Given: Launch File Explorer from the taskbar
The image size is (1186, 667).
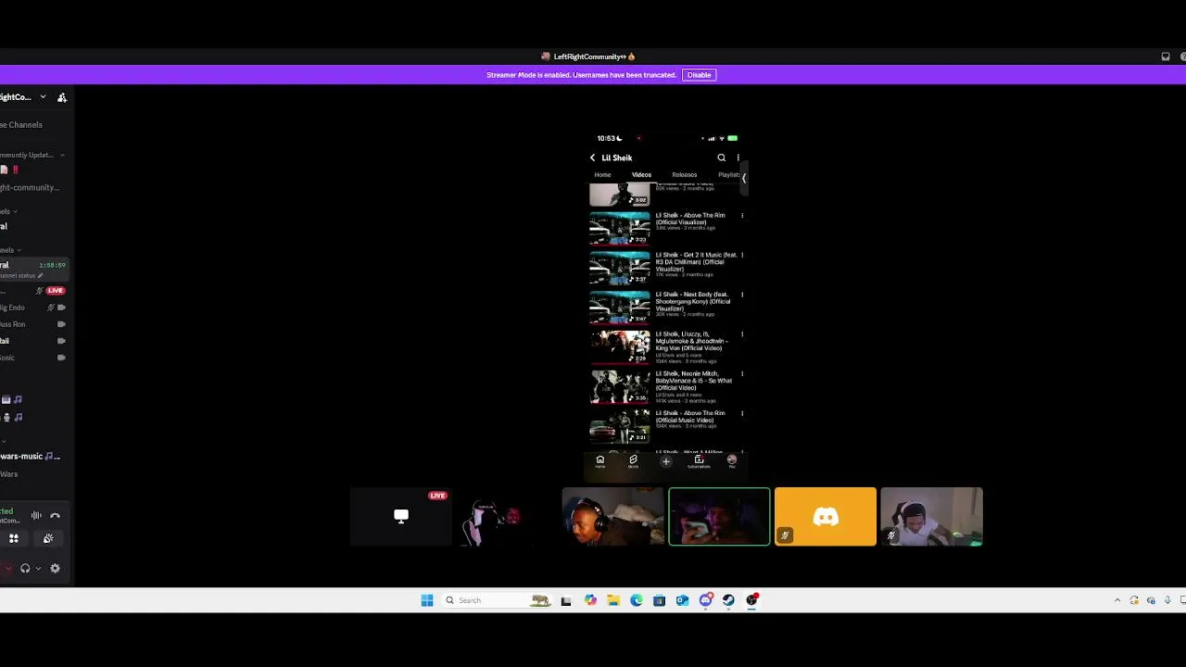Looking at the screenshot, I should pos(613,600).
